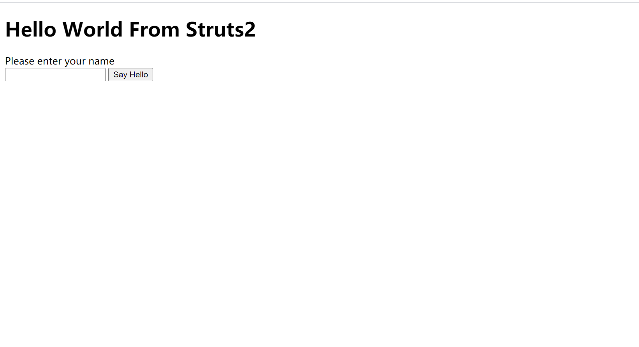Click the Hello World From Struts2 heading
This screenshot has width=639, height=347.
tap(130, 29)
